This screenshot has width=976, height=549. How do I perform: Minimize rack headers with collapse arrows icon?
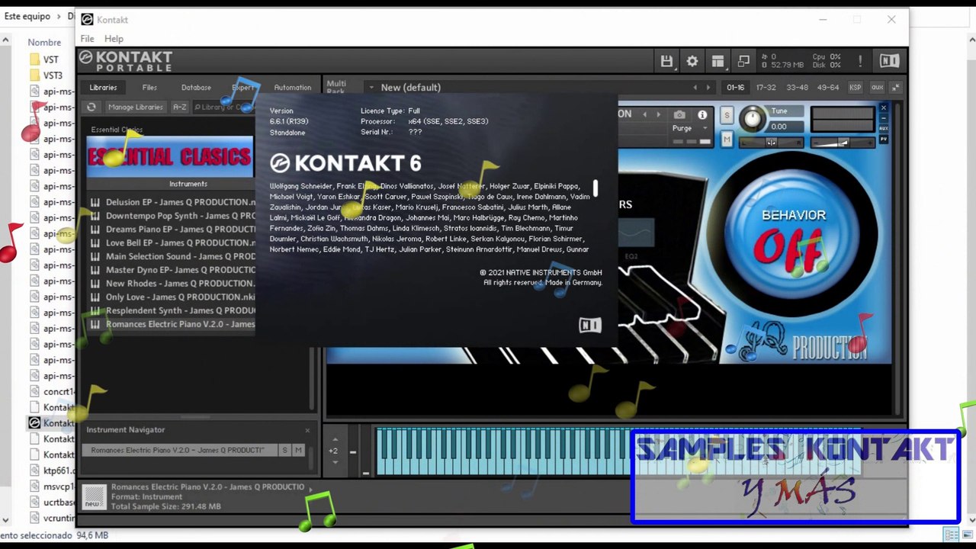tap(896, 88)
